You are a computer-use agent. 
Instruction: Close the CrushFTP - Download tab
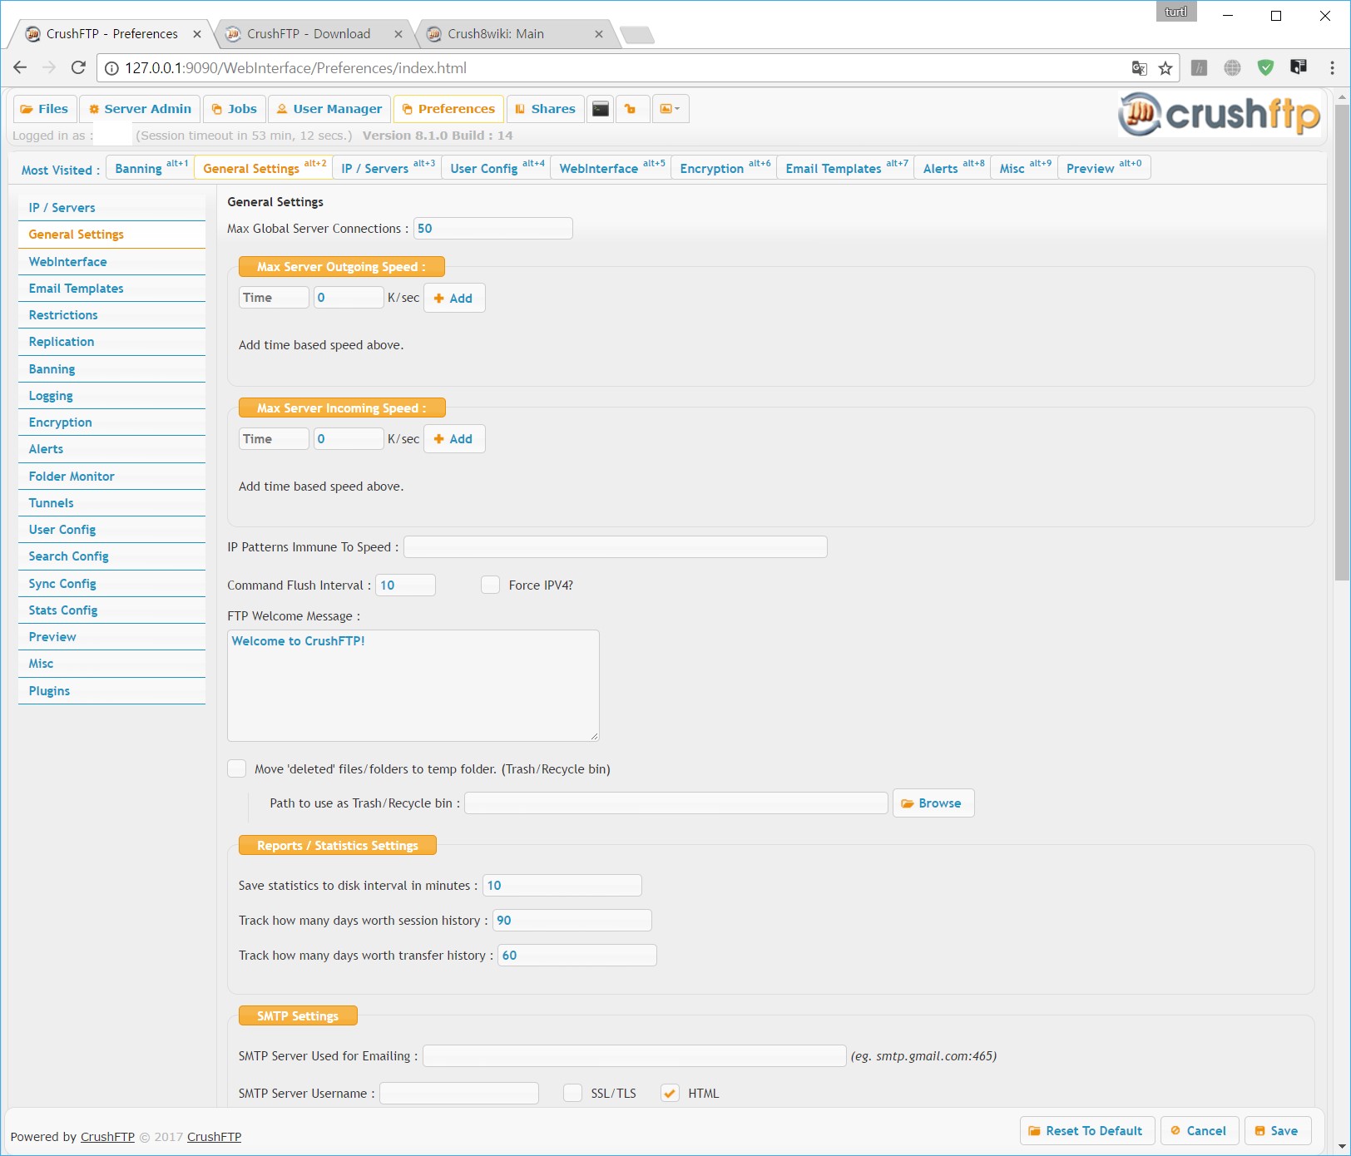coord(398,34)
